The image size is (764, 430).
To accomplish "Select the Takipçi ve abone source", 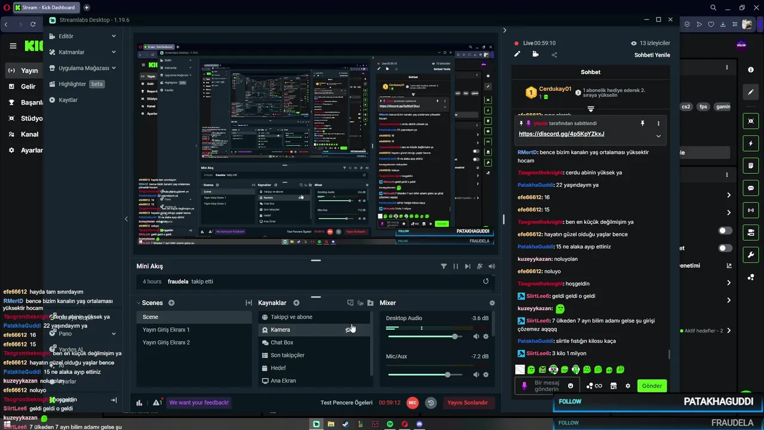I will coord(314,317).
